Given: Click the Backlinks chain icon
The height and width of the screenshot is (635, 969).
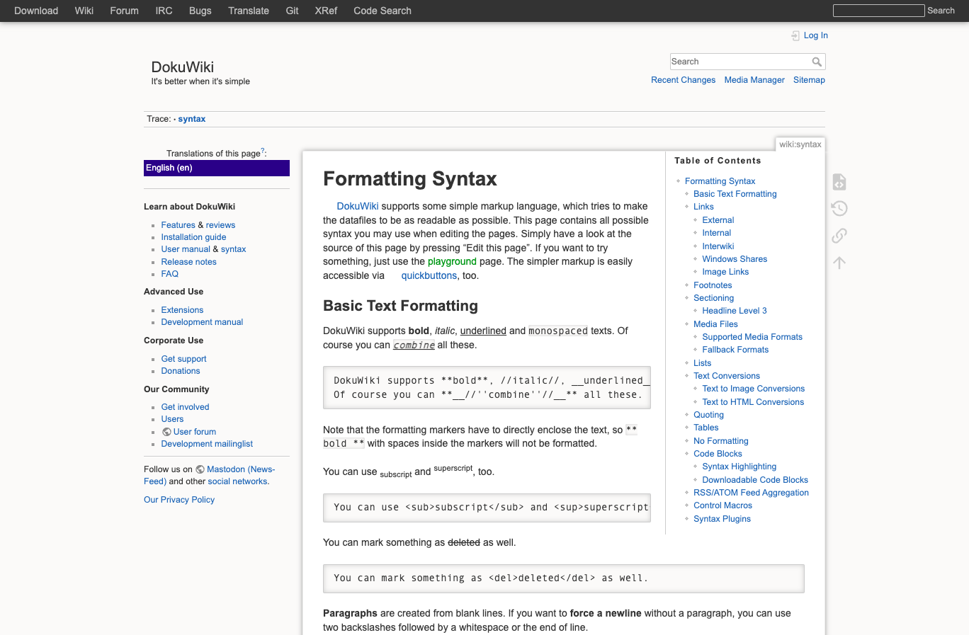Looking at the screenshot, I should click(839, 235).
